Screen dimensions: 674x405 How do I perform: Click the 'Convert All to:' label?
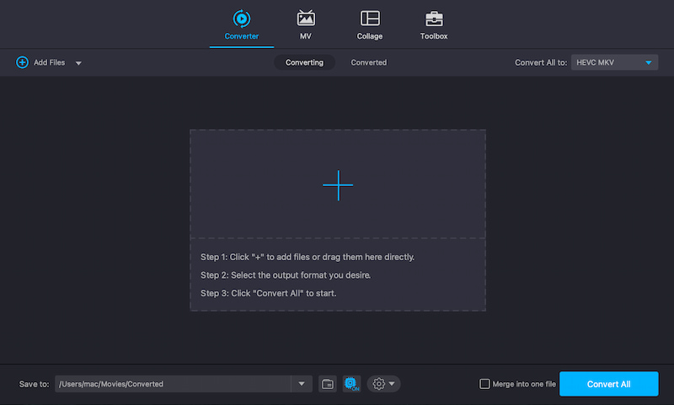pos(541,62)
